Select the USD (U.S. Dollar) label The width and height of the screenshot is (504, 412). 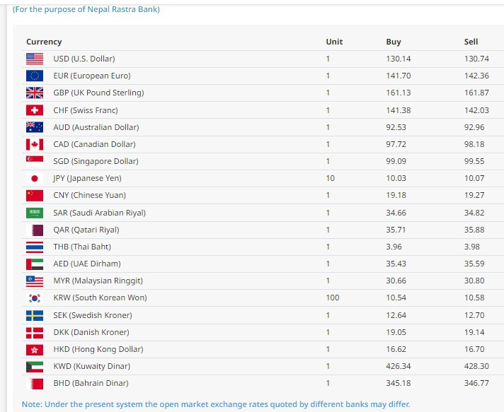tap(84, 59)
